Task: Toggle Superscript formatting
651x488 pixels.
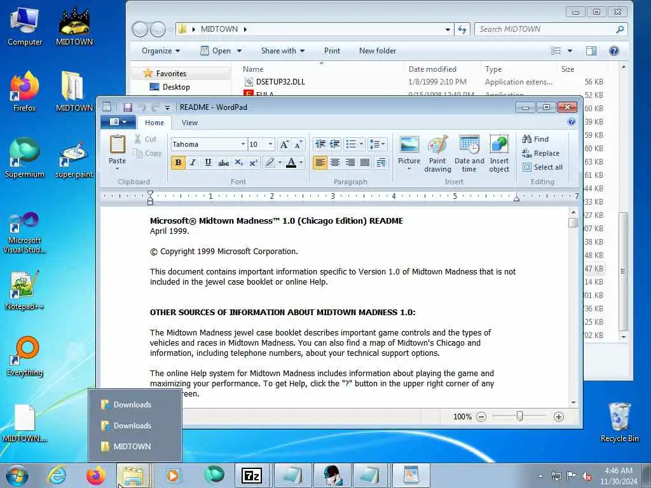Action: pyautogui.click(x=254, y=163)
